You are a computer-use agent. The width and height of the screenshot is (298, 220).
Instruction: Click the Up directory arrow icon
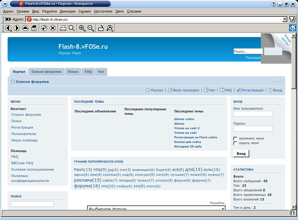pos(25,28)
